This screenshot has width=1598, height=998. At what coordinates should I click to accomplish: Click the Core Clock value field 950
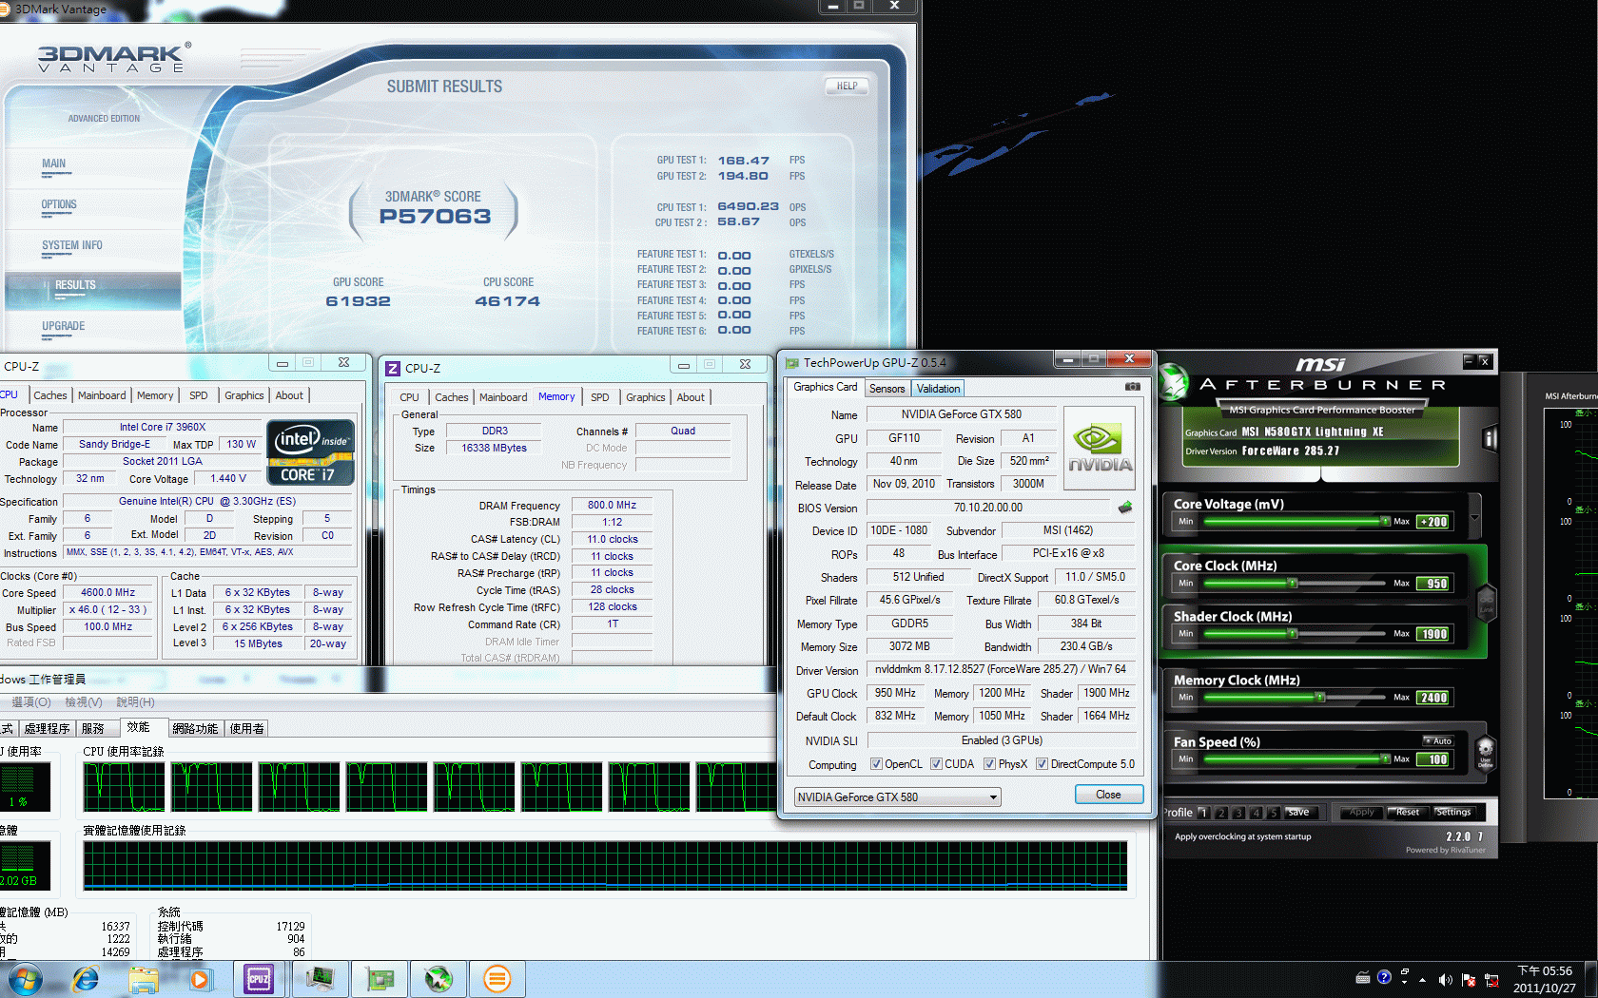pyautogui.click(x=1434, y=584)
